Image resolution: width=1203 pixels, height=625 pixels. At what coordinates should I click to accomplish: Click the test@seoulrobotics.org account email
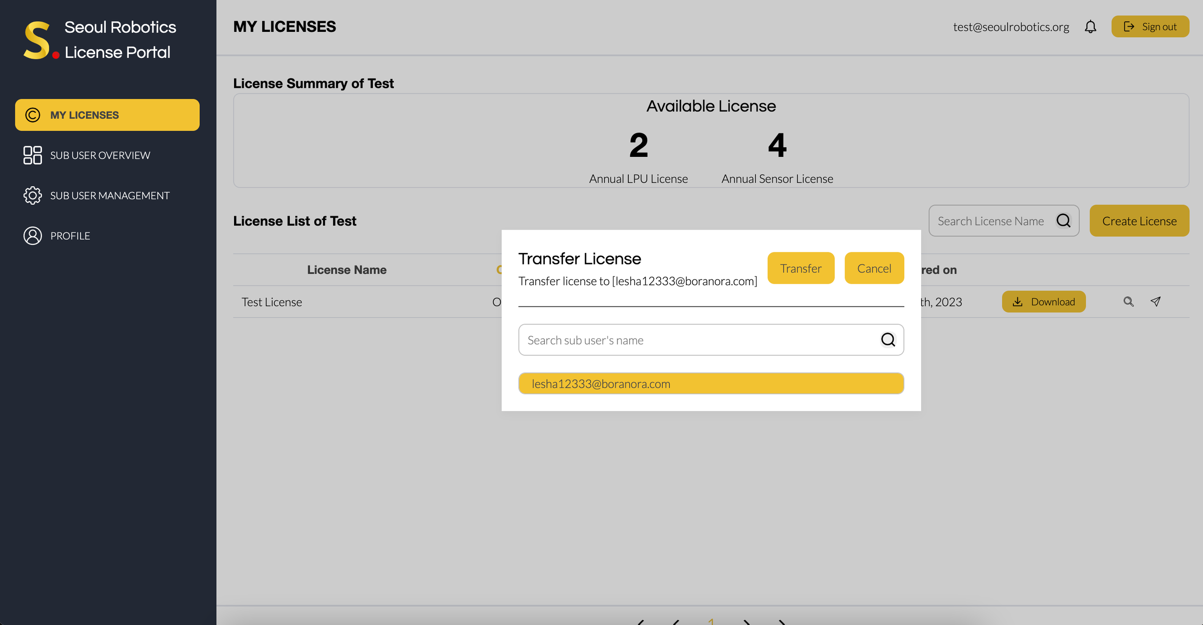click(1011, 27)
